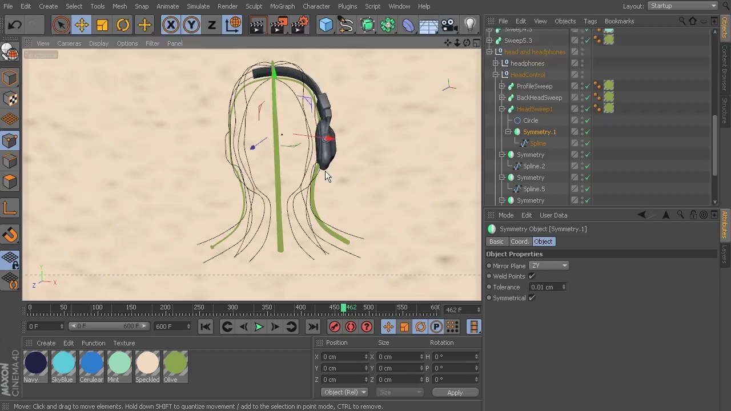Toggle Z axis lock
Viewport: 731px width, 411px height.
point(212,25)
